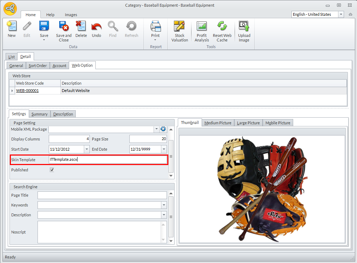357x263 pixels.
Task: Open the language dropdown showing English - United States
Action: pyautogui.click(x=341, y=14)
